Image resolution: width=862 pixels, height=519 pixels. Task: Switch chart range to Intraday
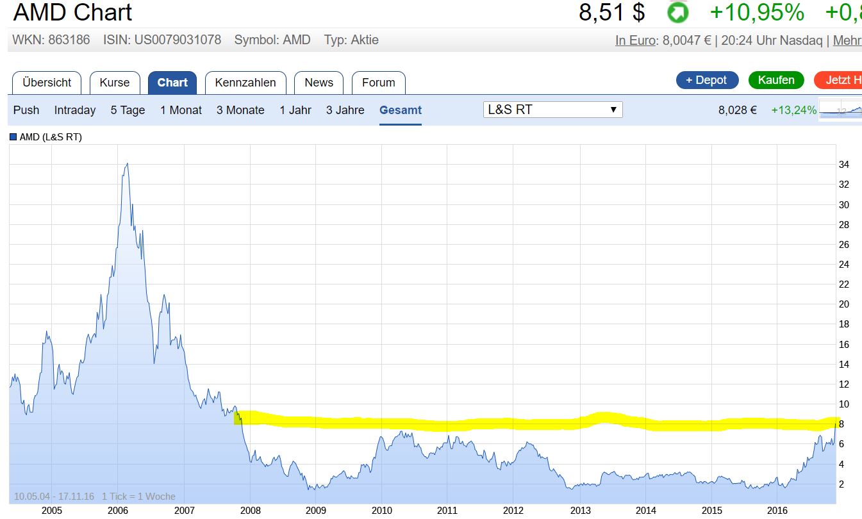click(75, 110)
